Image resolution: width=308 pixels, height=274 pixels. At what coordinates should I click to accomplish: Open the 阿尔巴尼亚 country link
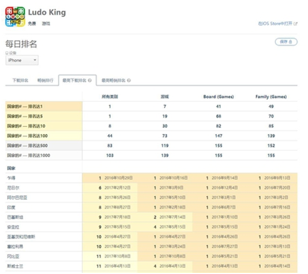pyautogui.click(x=17, y=198)
